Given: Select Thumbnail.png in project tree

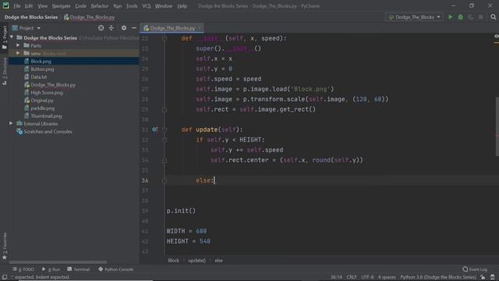Looking at the screenshot, I should click(x=46, y=116).
